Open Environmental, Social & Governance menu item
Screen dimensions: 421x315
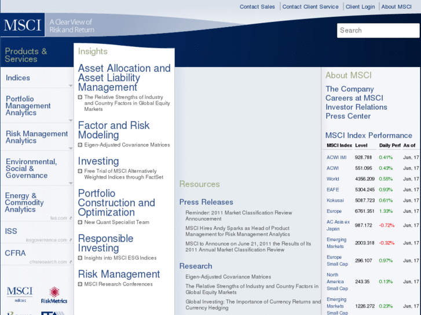pos(31,168)
